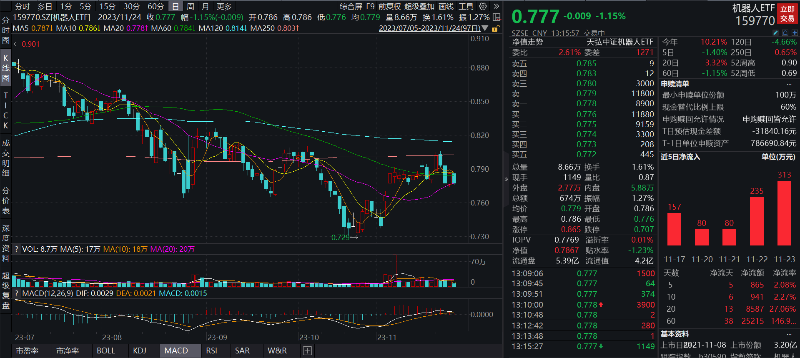Add to watchlist with plus icon
The width and height of the screenshot is (800, 358).
(795, 33)
